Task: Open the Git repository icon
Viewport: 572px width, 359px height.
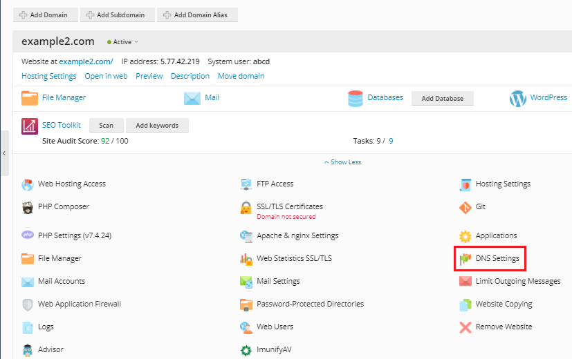Action: [x=465, y=207]
